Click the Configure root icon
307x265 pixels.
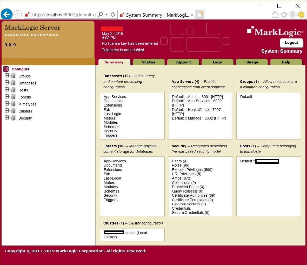(x=6, y=69)
